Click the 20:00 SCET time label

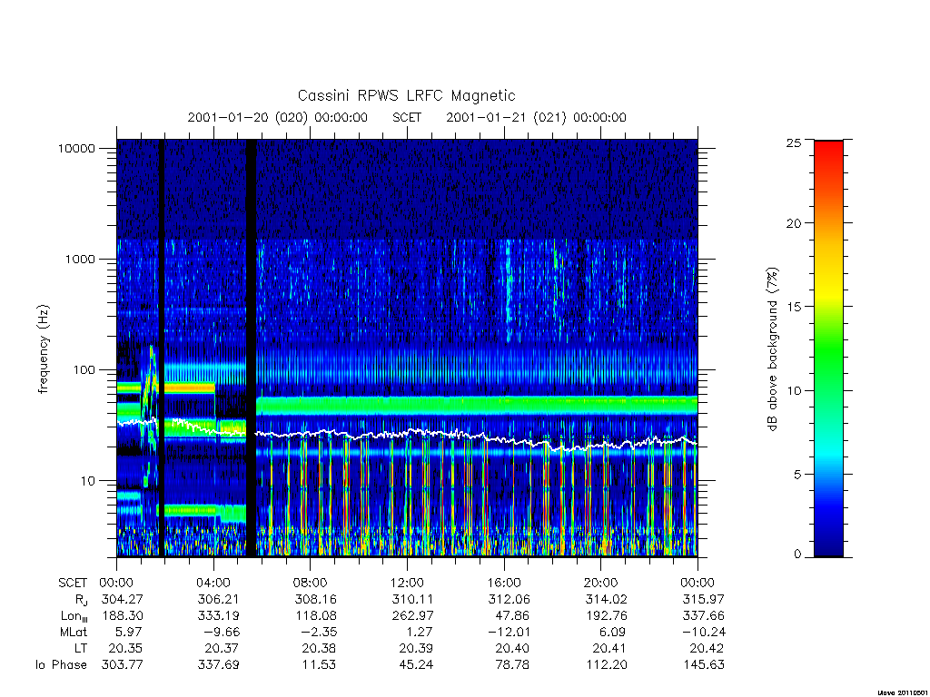pyautogui.click(x=601, y=583)
